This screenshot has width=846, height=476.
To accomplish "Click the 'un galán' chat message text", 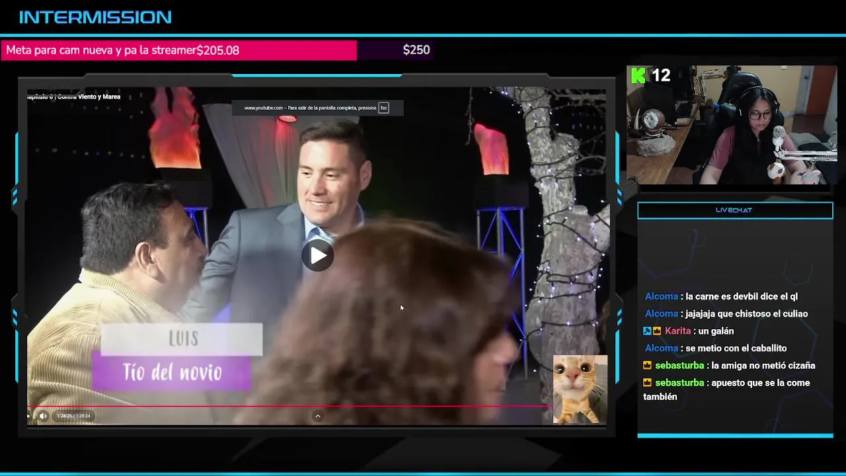I will tap(716, 331).
